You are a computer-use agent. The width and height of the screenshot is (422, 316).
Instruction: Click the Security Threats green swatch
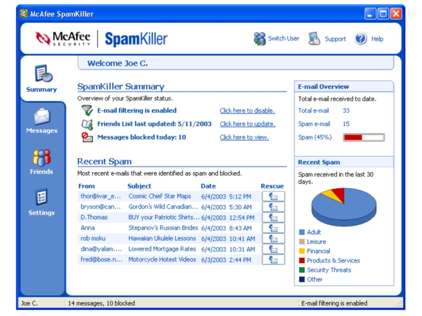302,270
